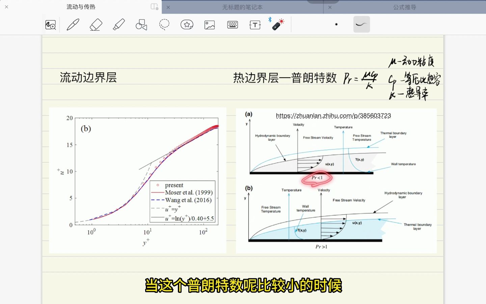This screenshot has height=304, width=486.
Task: Close the 无标题的笔记本 tab
Action: 168,7
